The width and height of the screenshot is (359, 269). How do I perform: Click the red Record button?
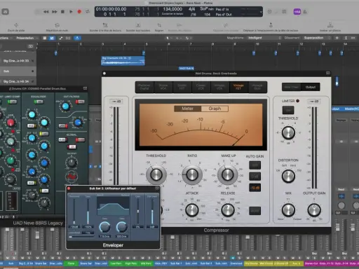(79, 11)
